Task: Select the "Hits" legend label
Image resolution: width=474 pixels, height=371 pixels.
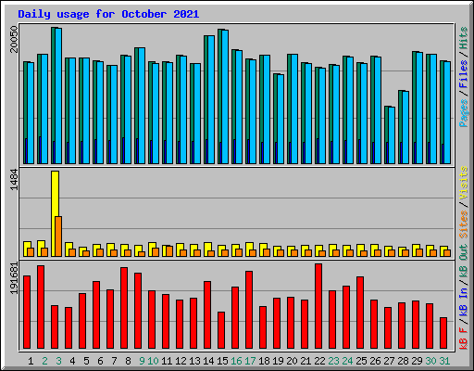Action: (x=464, y=38)
